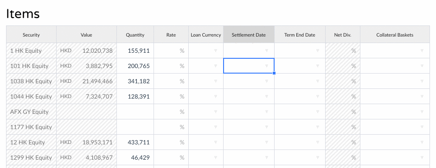Click Net Div. cell for 101 HK Equity
Image resolution: width=436 pixels, height=168 pixels.
coord(343,66)
